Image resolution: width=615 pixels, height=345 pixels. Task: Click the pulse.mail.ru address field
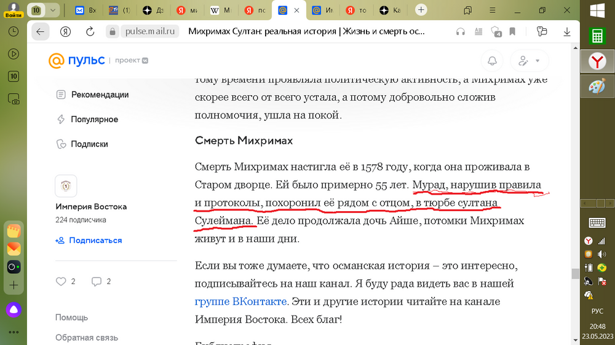[150, 31]
